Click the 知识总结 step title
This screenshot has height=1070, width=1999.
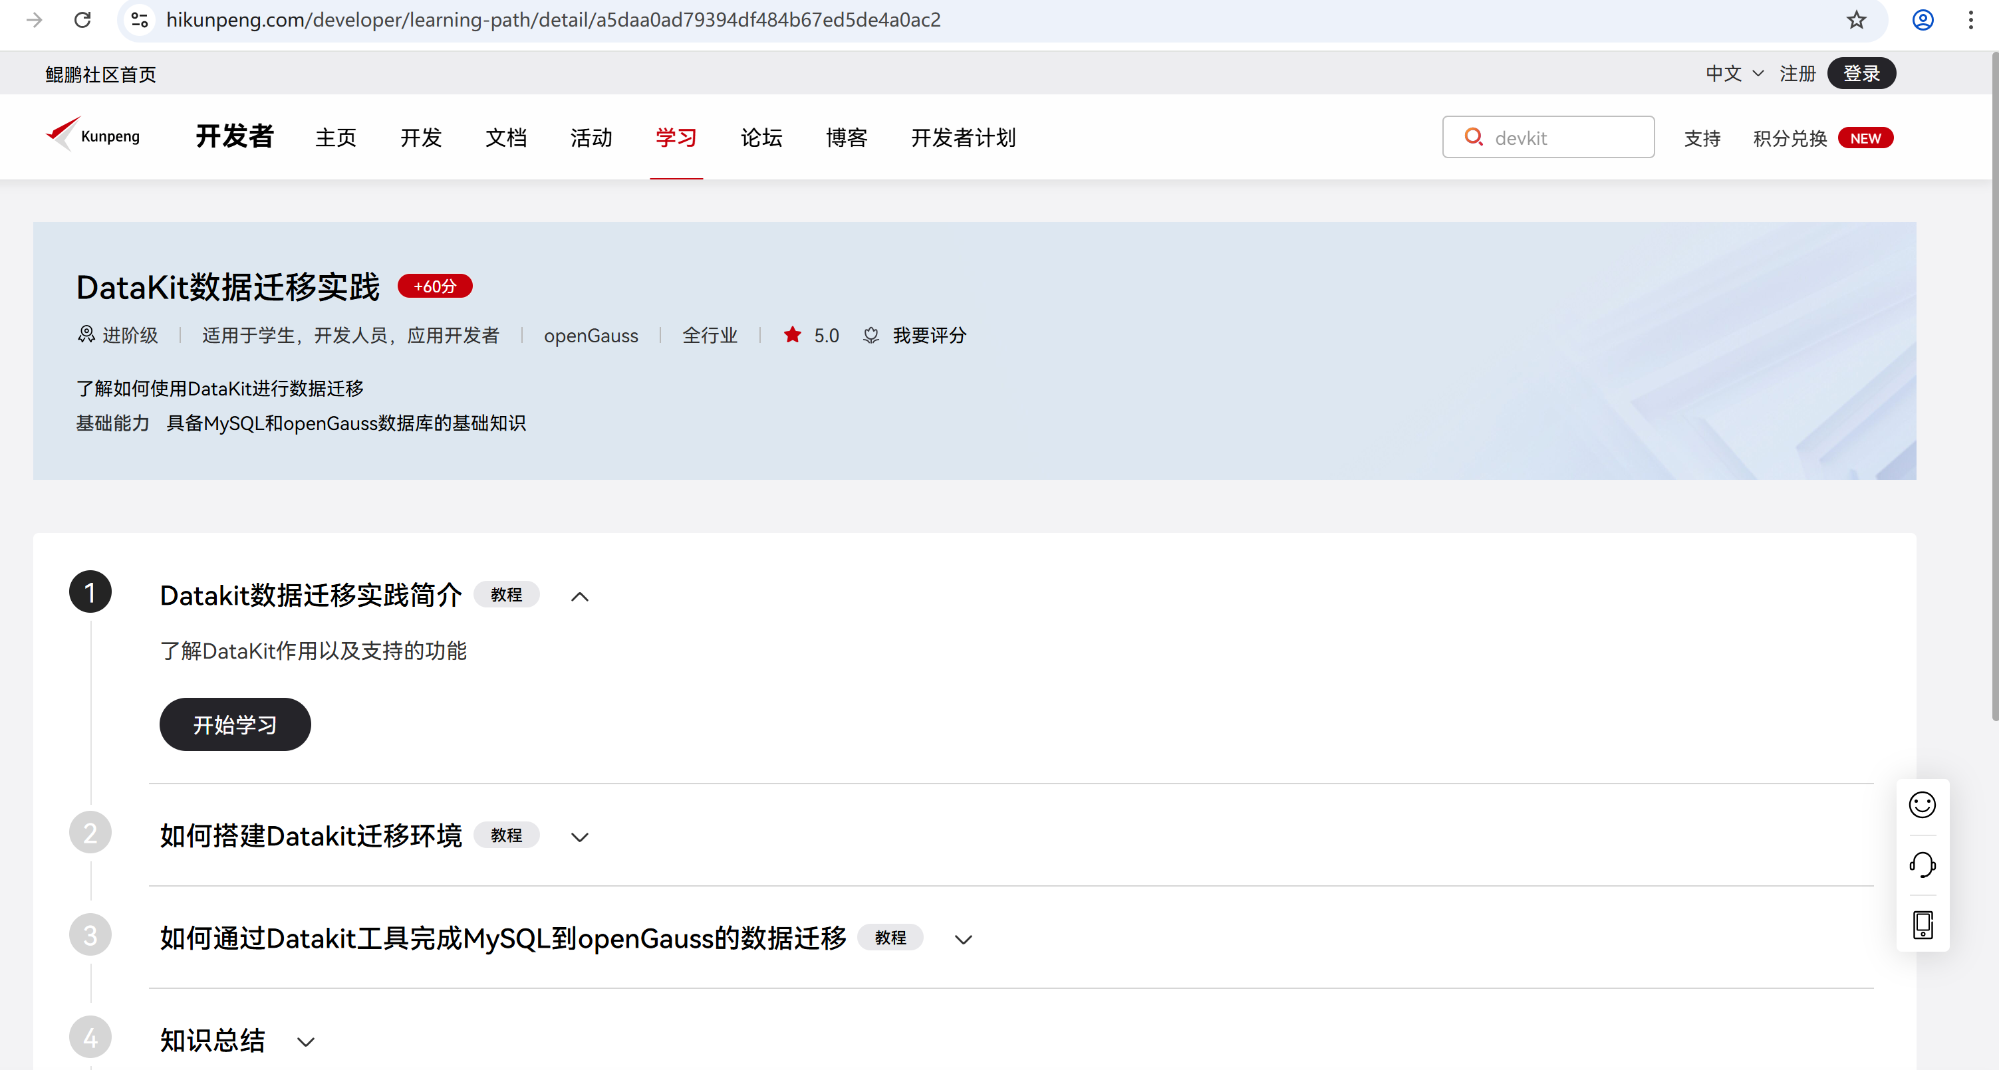tap(213, 1039)
